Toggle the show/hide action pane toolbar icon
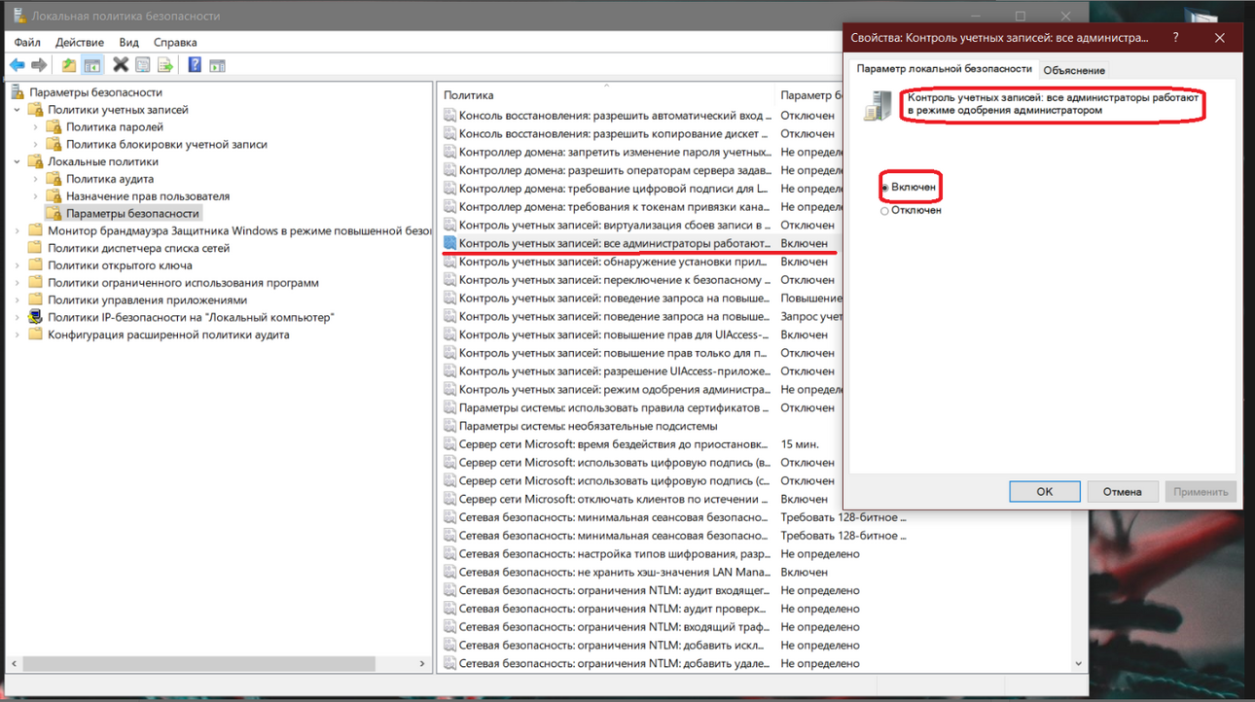The image size is (1255, 702). pyautogui.click(x=217, y=65)
